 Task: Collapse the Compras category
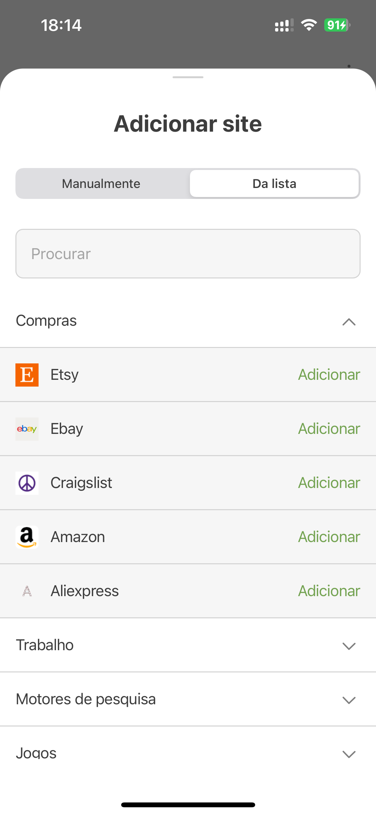349,322
